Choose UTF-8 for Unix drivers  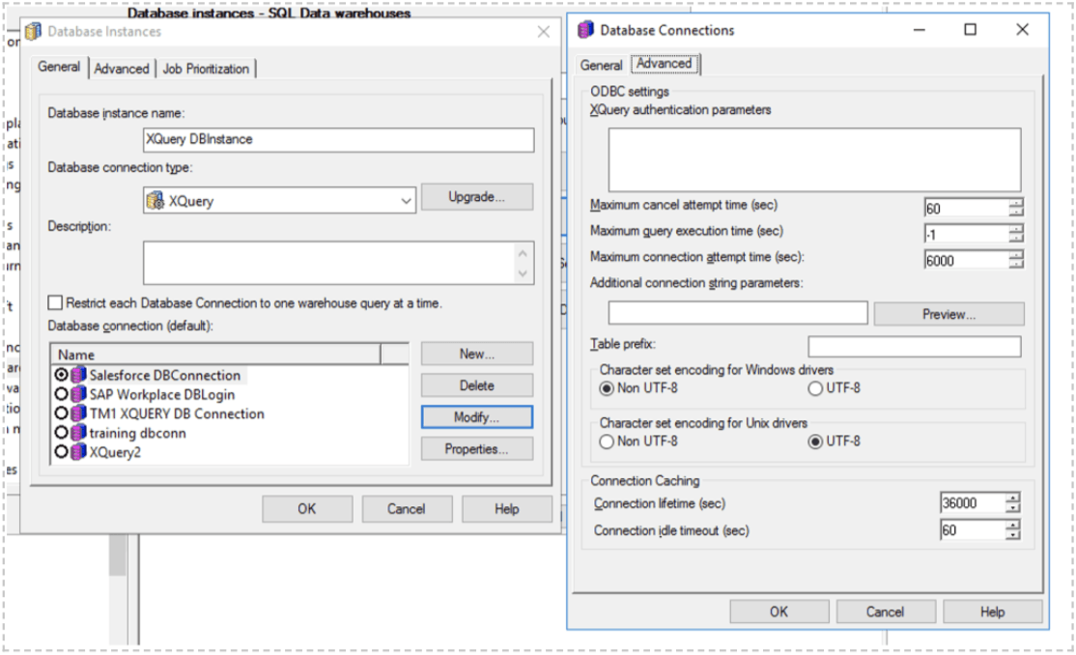[x=815, y=441]
